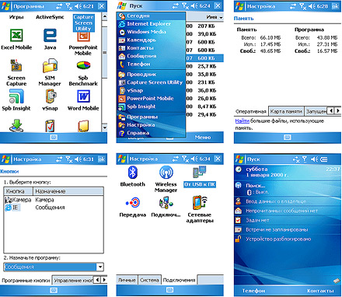The height and width of the screenshot is (297, 342).
Task: Switch to Карта памяти tab
Action: pos(286,111)
